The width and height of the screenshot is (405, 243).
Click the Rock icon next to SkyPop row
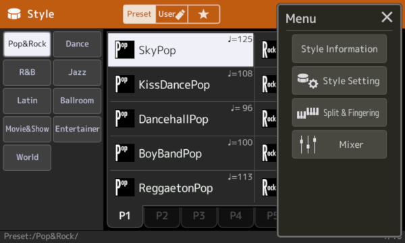pyautogui.click(x=269, y=49)
